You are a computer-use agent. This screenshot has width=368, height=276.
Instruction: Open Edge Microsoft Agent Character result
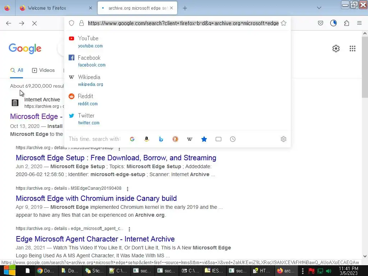[x=95, y=239]
